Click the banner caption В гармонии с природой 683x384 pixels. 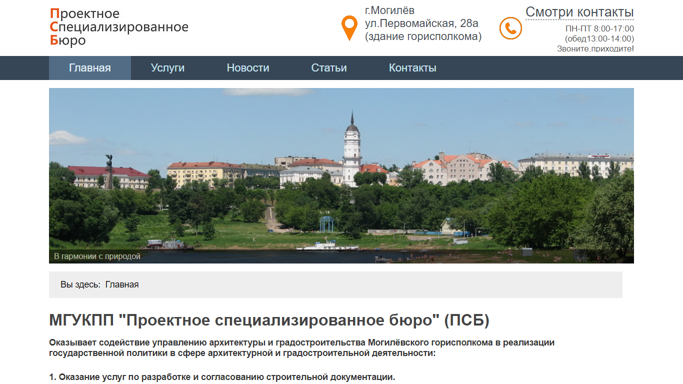(97, 256)
